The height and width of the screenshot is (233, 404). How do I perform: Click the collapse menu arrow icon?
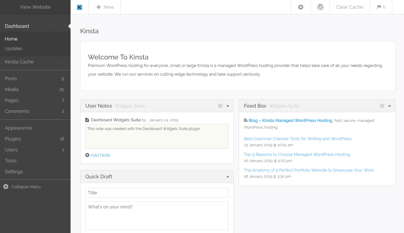tap(6, 187)
